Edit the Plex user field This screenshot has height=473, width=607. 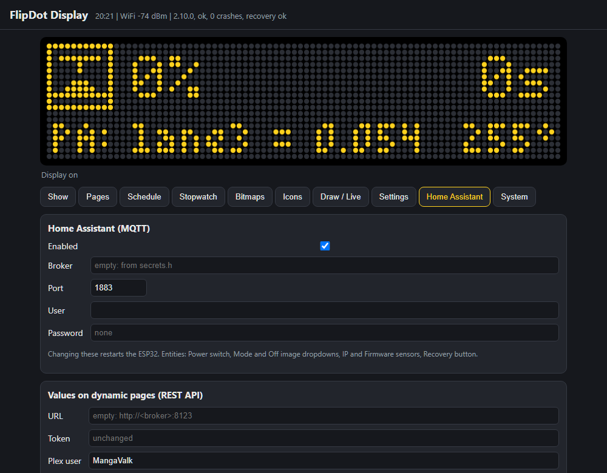click(324, 461)
